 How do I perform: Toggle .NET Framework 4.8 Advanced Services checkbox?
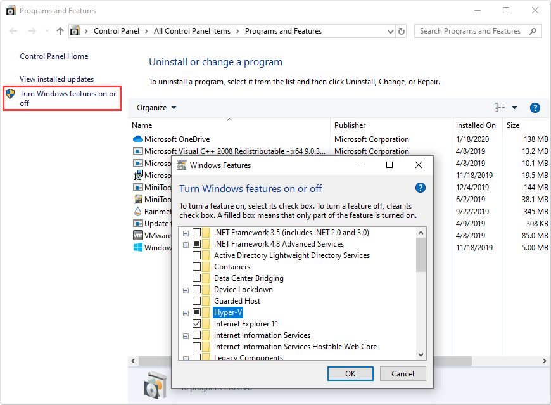click(x=197, y=243)
